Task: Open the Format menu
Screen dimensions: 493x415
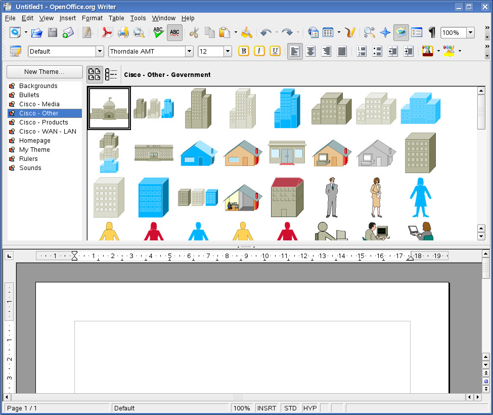Action: 92,18
